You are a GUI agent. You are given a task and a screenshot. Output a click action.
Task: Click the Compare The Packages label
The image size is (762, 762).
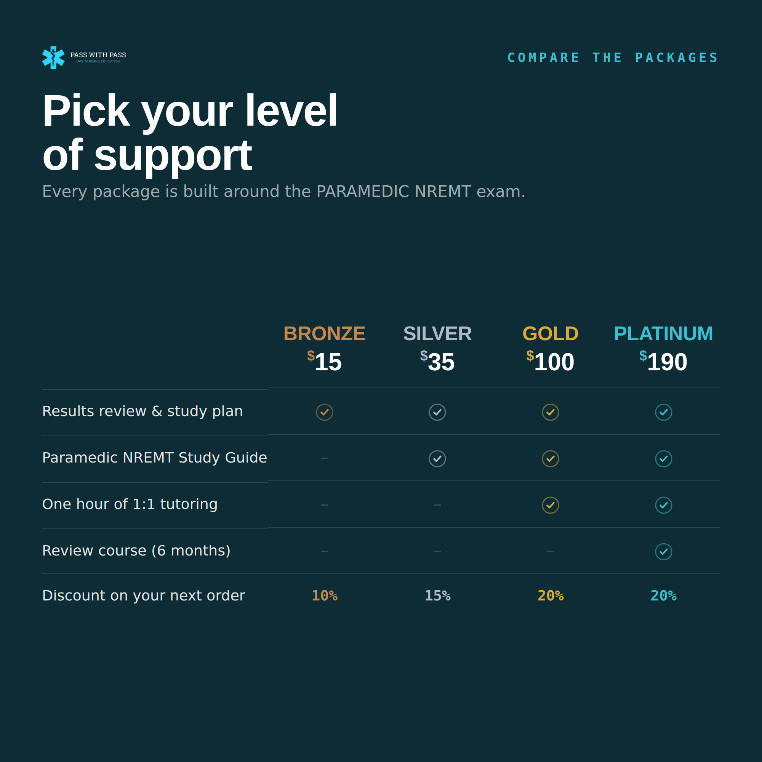[x=613, y=58]
